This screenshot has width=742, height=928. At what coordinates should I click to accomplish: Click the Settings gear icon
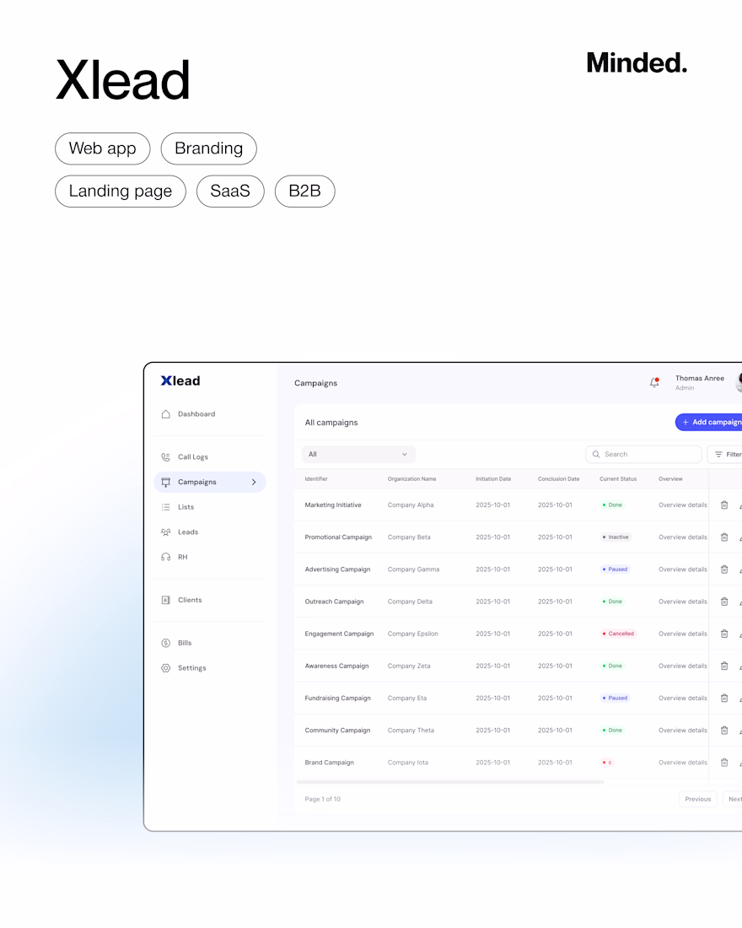[x=165, y=668]
